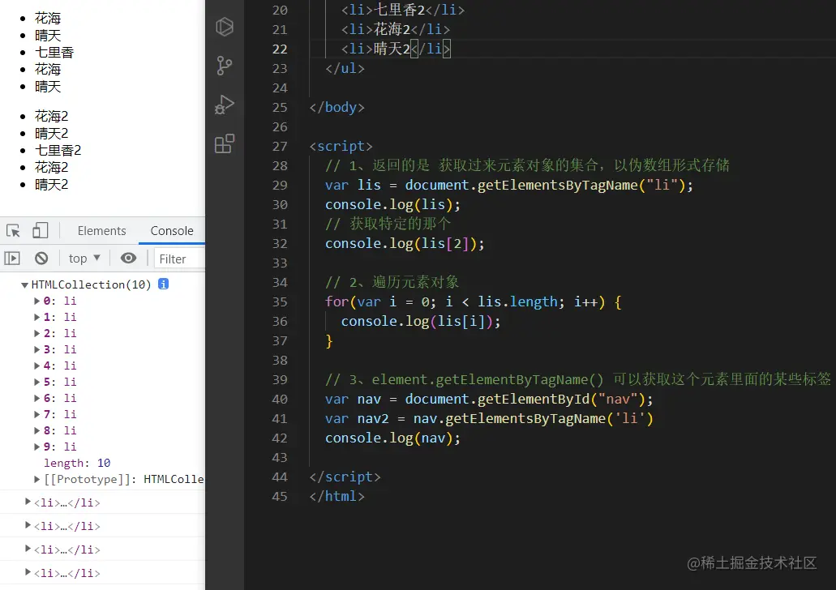Screen dimensions: 836x590
Task: Expand the [[Prototype]] entry
Action: (x=36, y=479)
